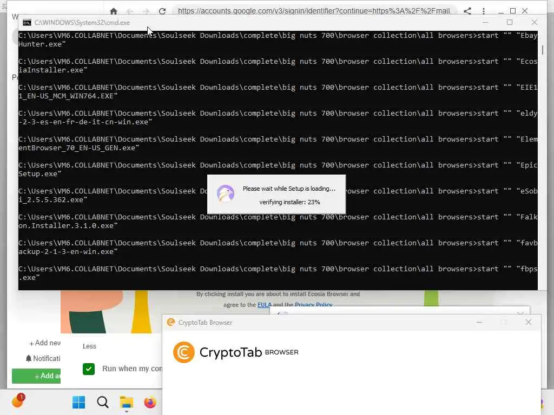This screenshot has height=415, width=554.
Task: Open Firefox from the taskbar
Action: (x=150, y=402)
